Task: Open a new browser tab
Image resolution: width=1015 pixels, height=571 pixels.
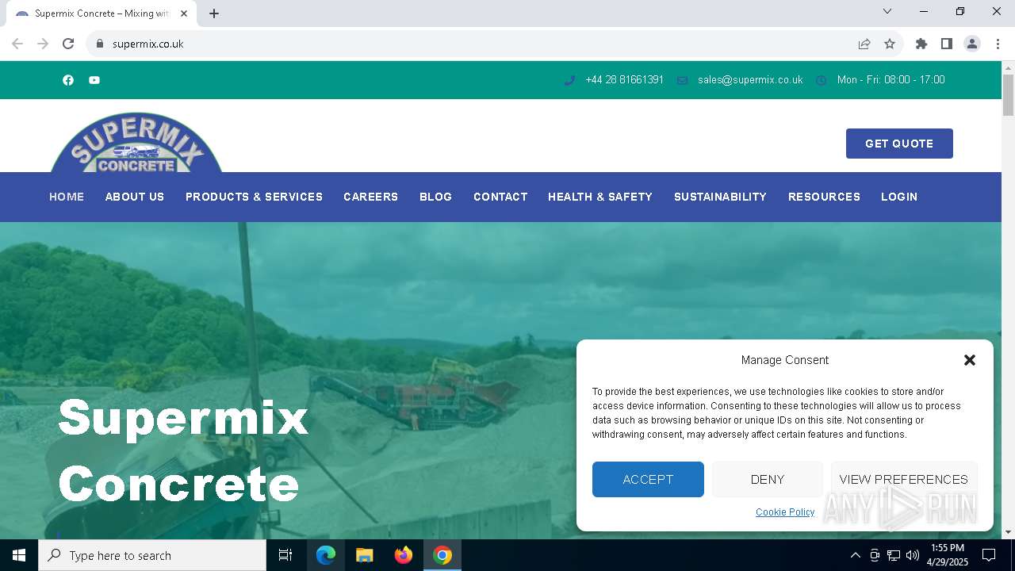Action: tap(214, 13)
